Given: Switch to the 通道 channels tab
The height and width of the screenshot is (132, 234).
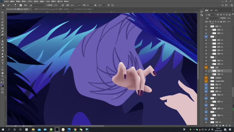Looking at the screenshot, I should [x=212, y=10].
